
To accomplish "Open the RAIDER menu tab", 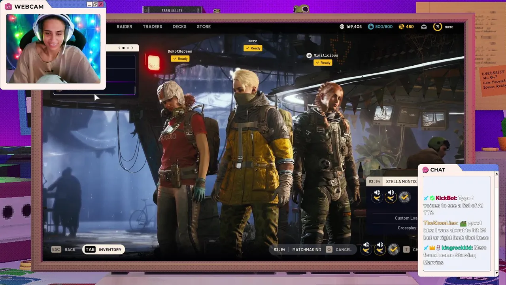I will [x=124, y=27].
